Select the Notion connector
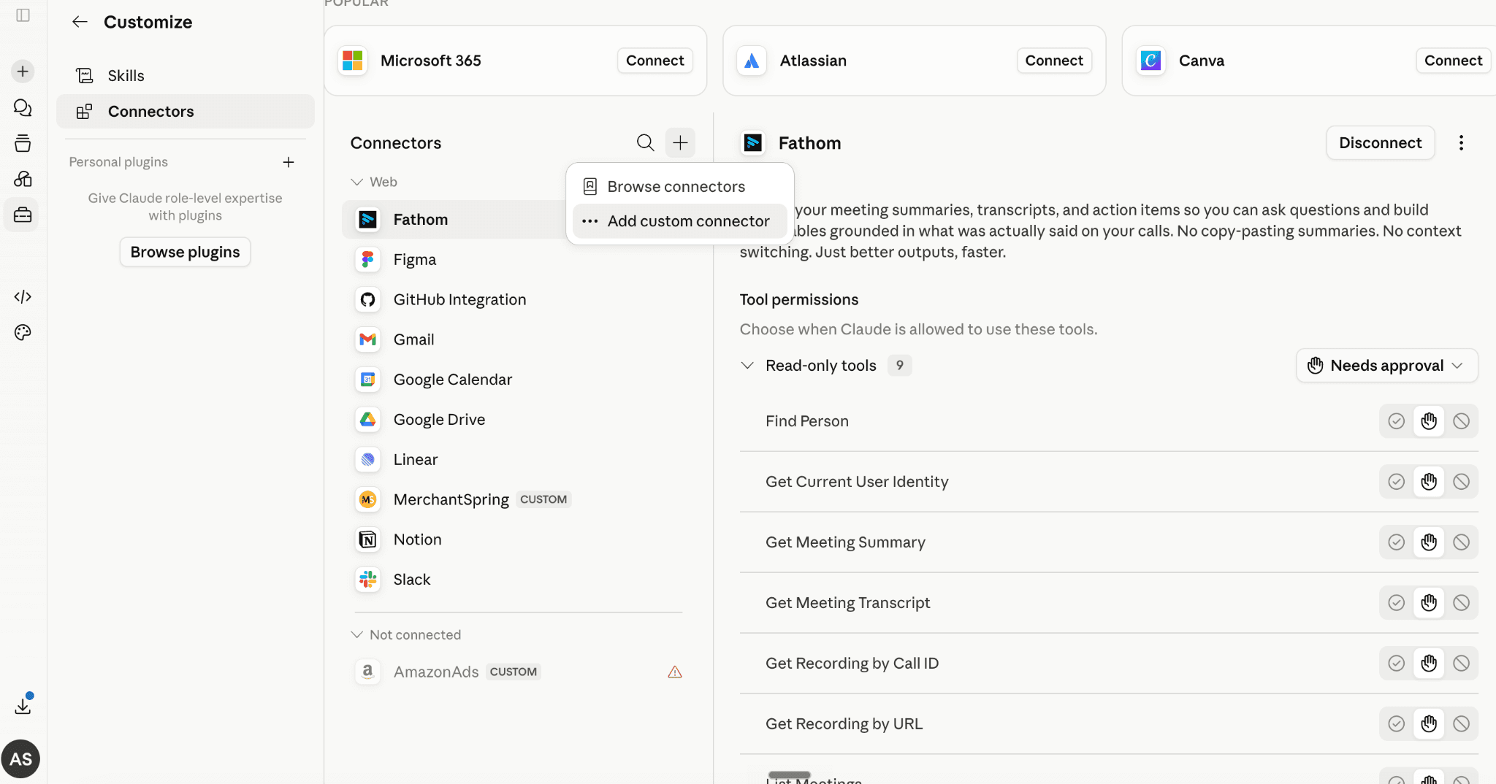 pos(517,539)
